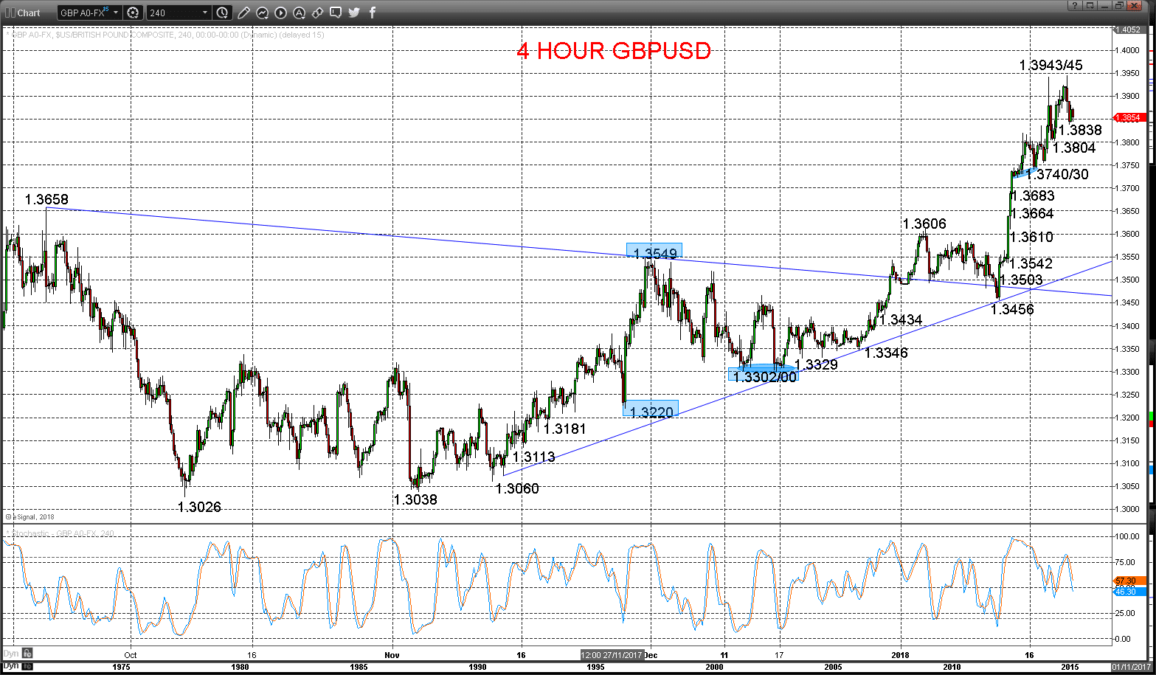
Task: Click the 1.3060 price label
Action: point(517,488)
